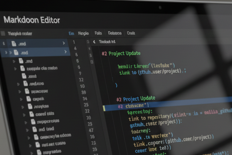The image size is (232, 155).
Task: Click the file icon of the topmost .md file
Action: 14,43
